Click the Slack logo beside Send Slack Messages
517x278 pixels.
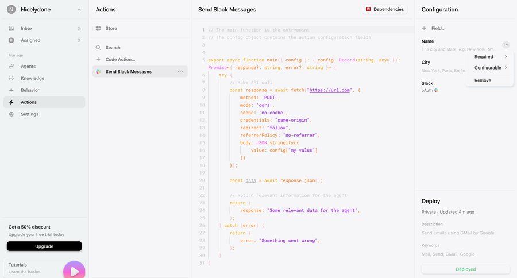pos(98,72)
